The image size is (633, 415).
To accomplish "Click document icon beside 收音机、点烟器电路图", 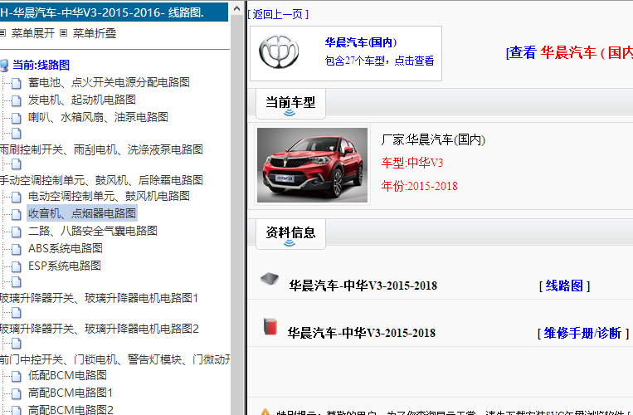I will click(16, 214).
